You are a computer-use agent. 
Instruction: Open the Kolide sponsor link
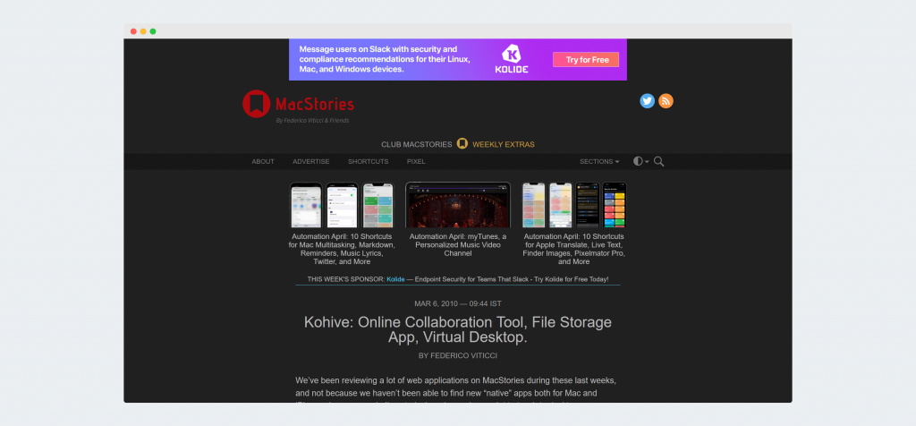[395, 279]
